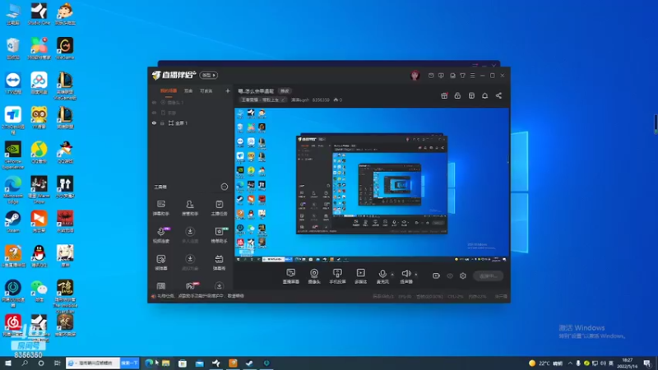Open the hamburger menu in the title bar
658x370 pixels.
pyautogui.click(x=472, y=76)
